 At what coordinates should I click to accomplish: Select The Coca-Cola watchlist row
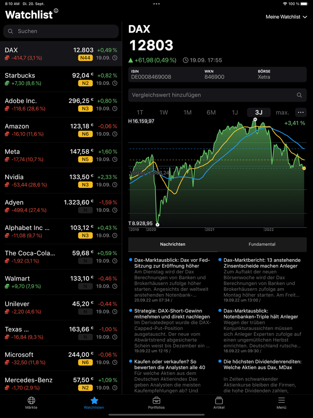pyautogui.click(x=61, y=257)
